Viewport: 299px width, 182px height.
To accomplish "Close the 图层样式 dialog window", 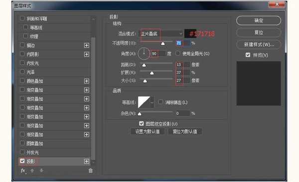I will pyautogui.click(x=277, y=4).
